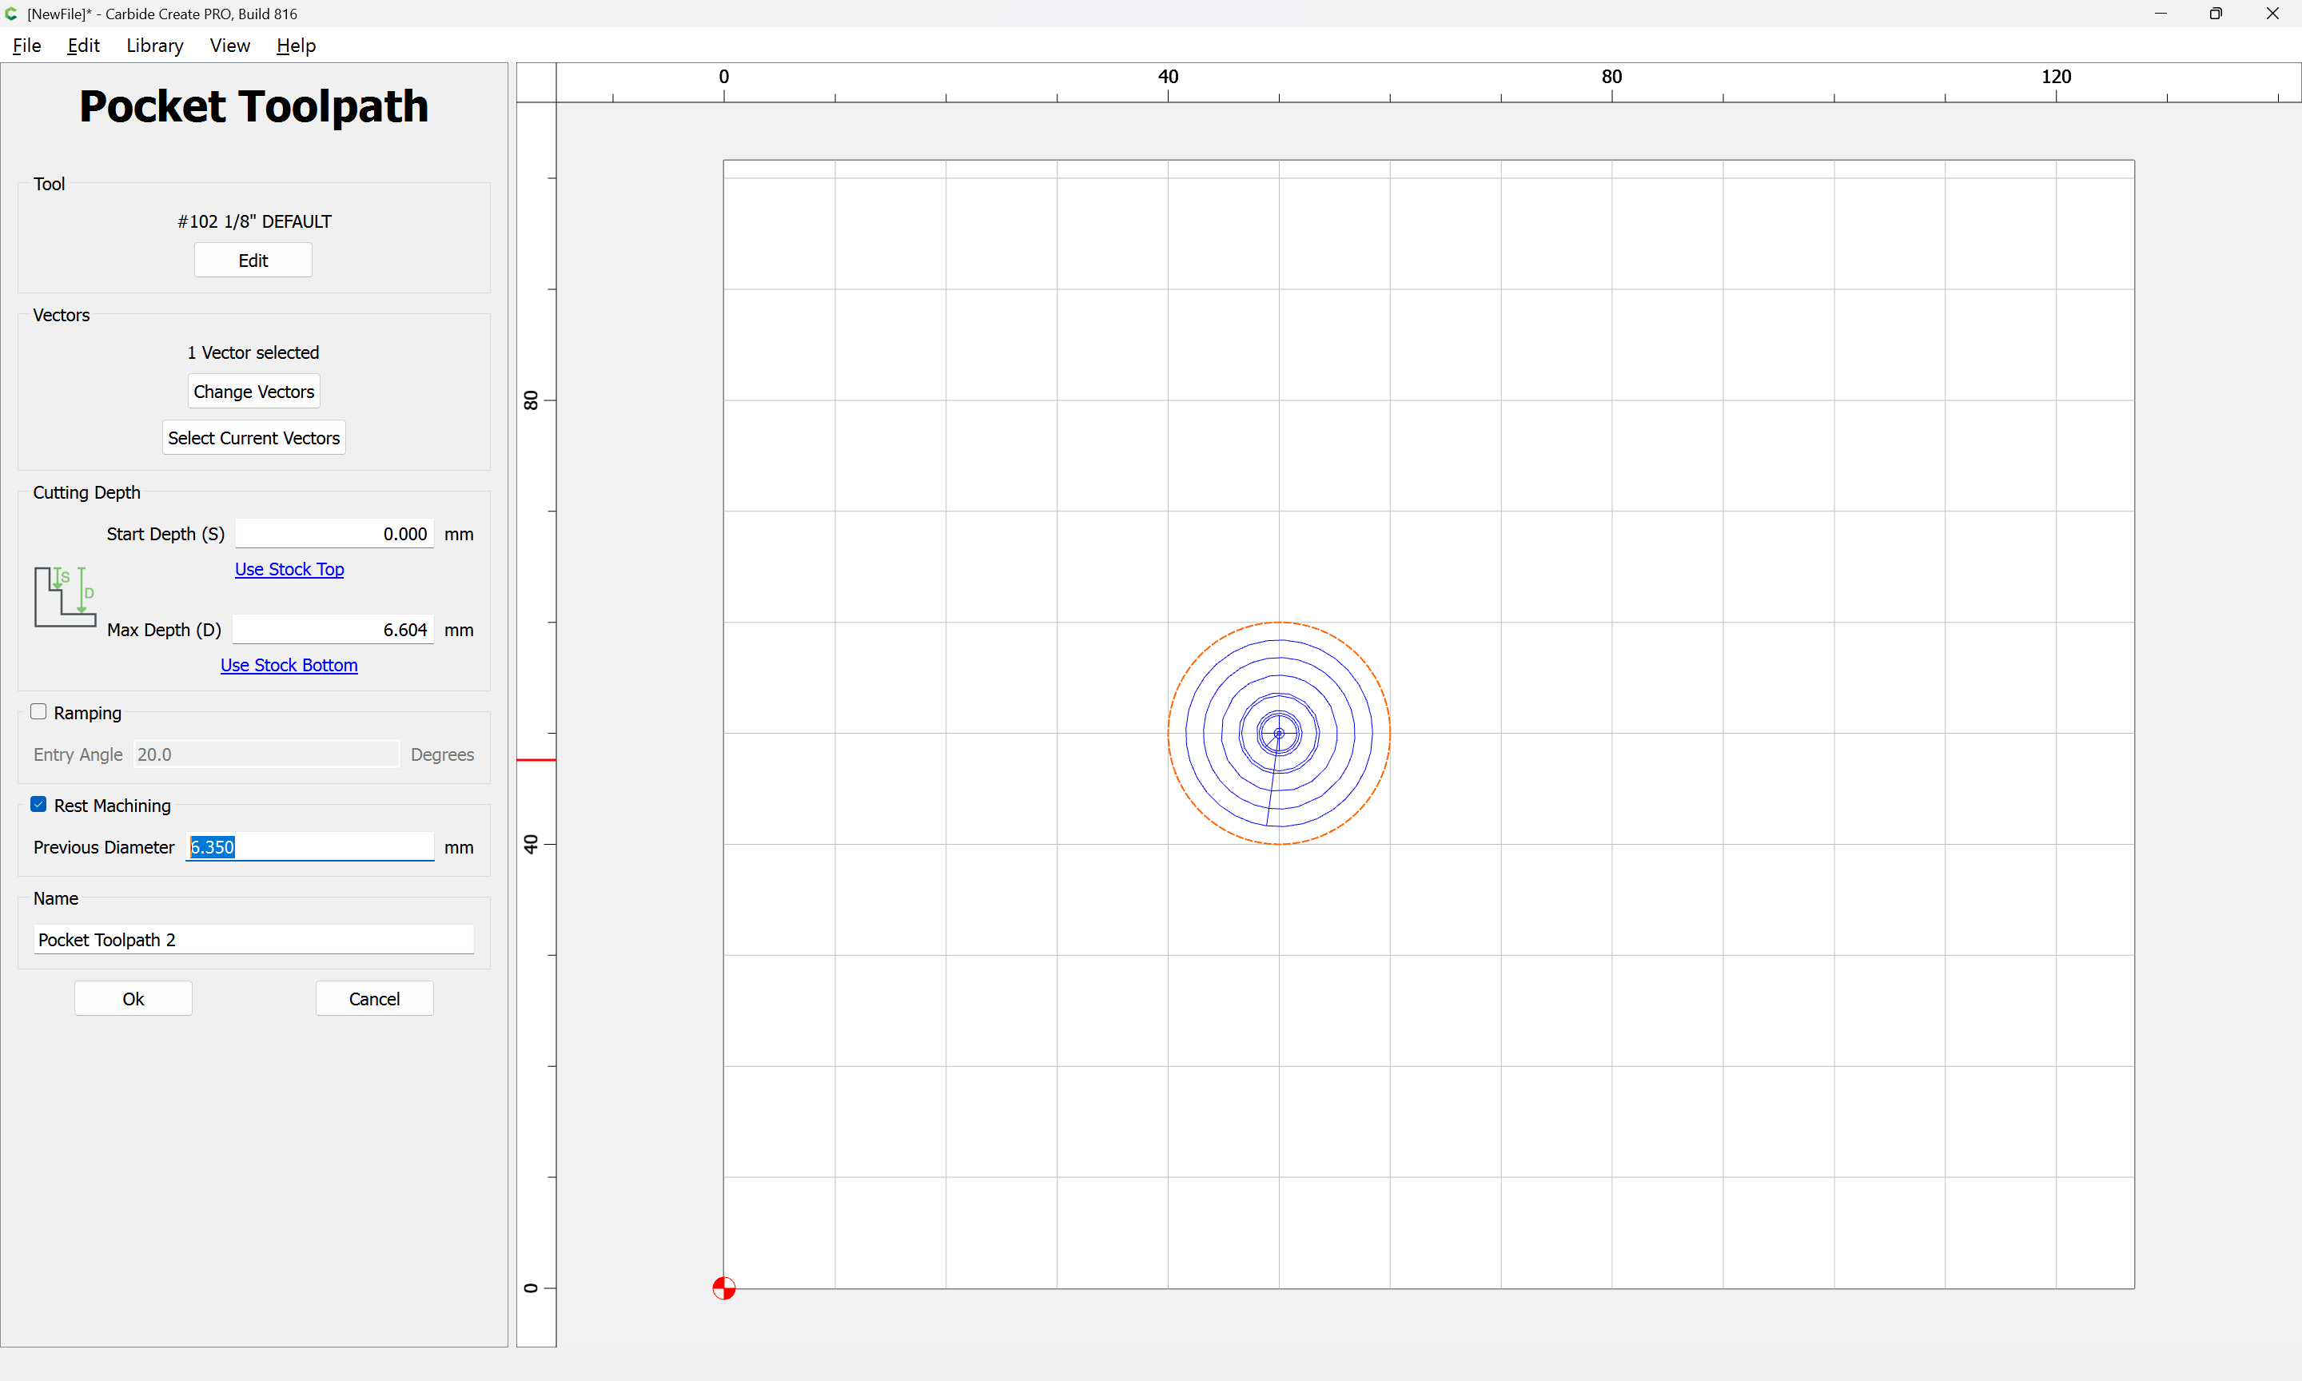
Task: Click the toolpath Name text field
Action: click(253, 940)
